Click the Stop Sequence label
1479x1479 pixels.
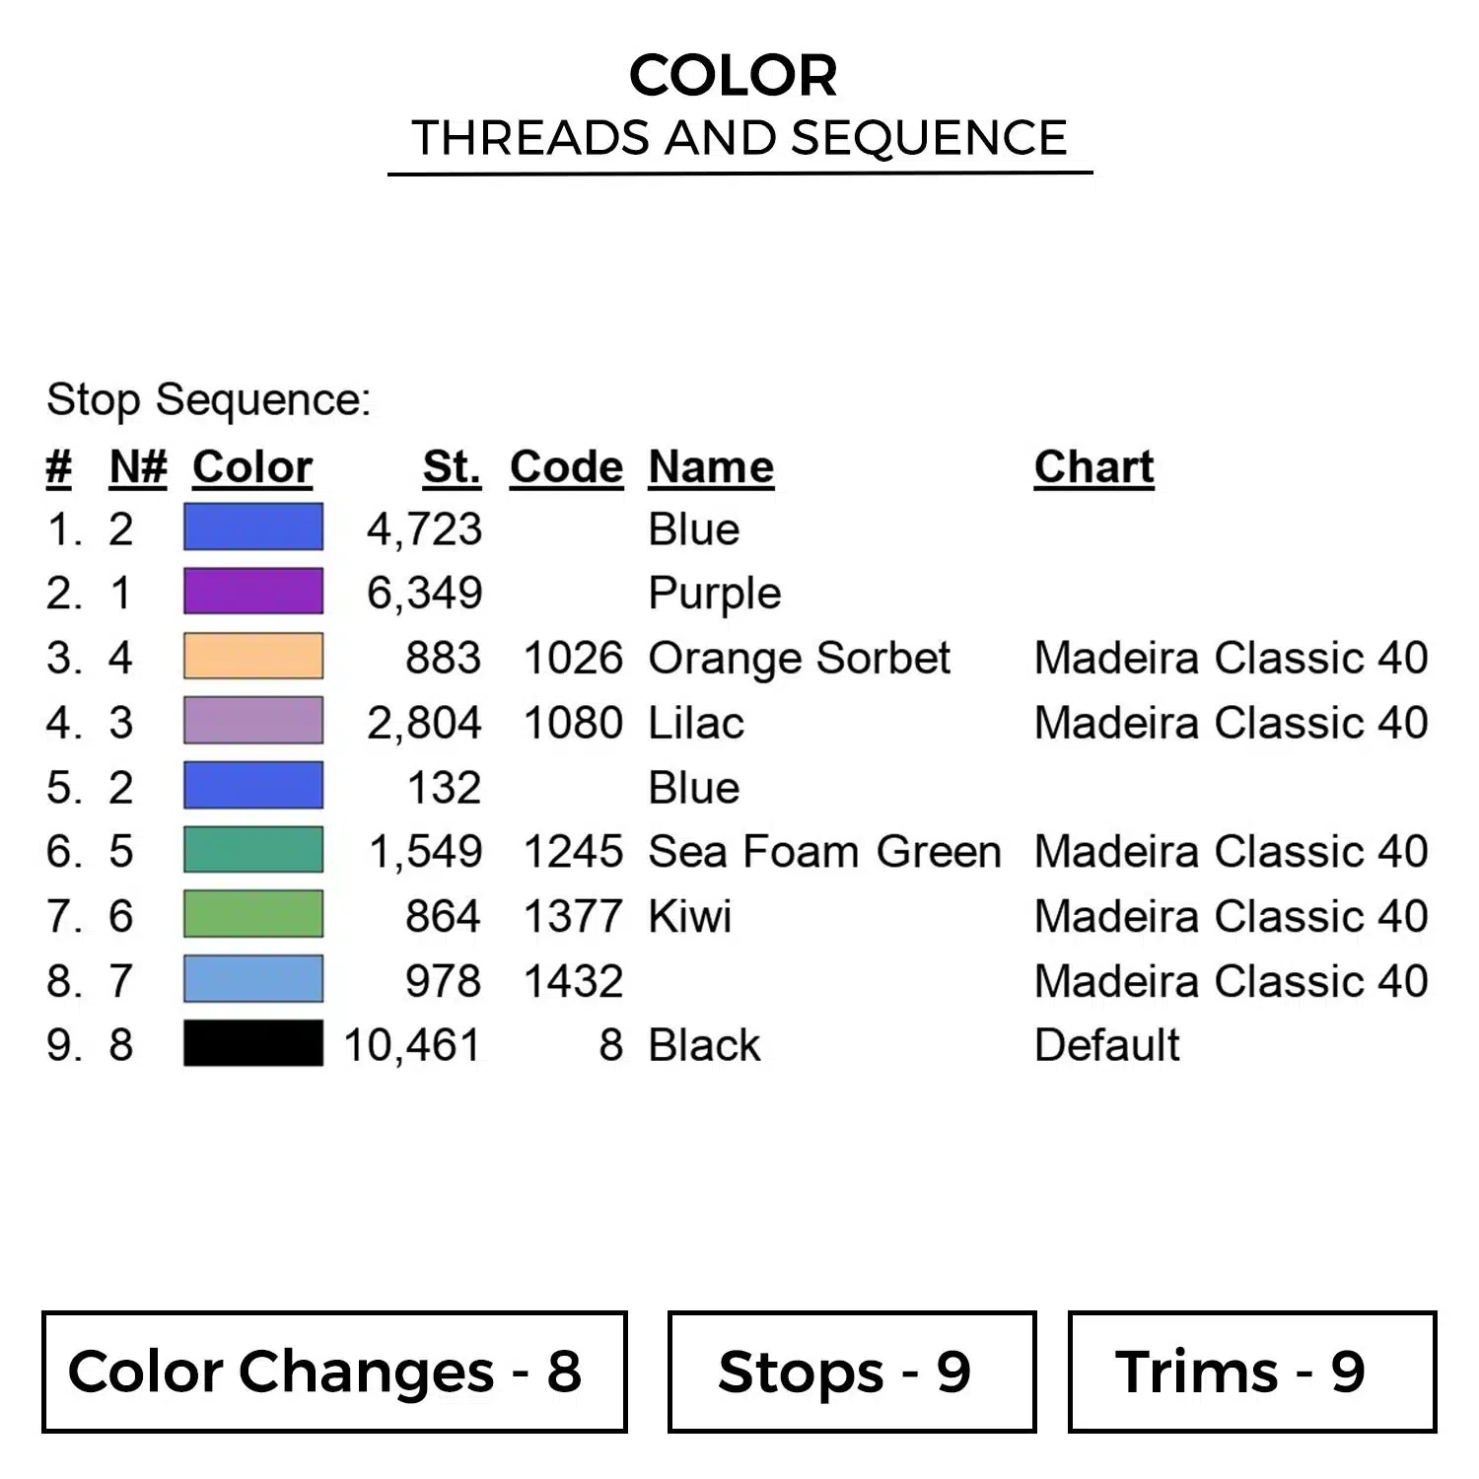click(x=208, y=400)
